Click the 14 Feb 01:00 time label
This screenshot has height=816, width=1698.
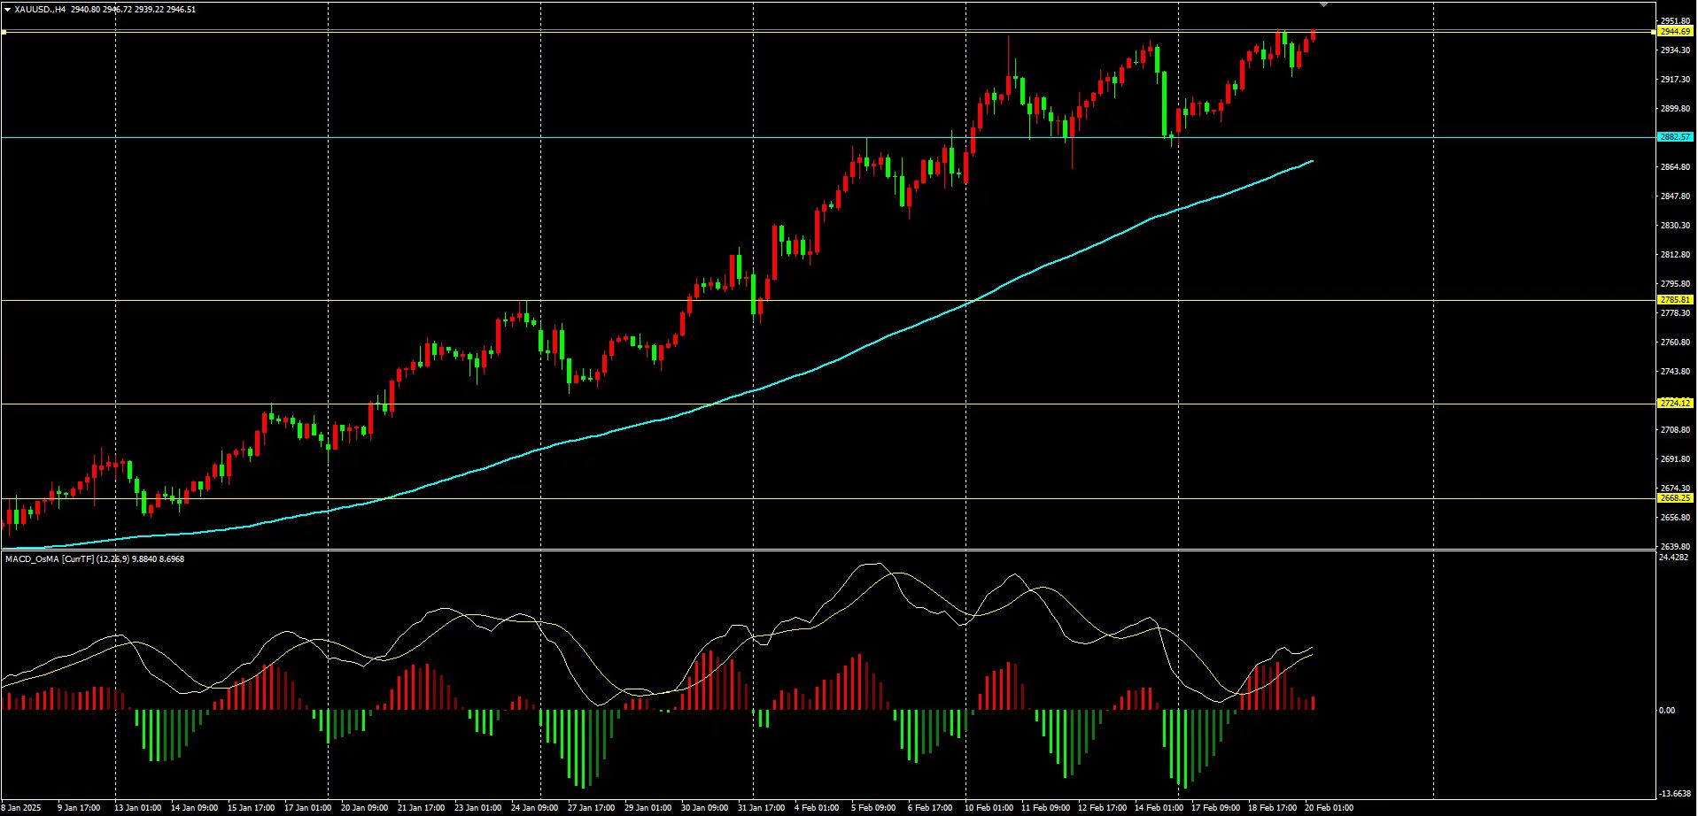pyautogui.click(x=1159, y=808)
